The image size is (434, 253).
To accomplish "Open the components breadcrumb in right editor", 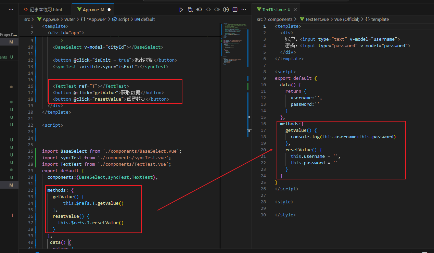I will pos(280,19).
